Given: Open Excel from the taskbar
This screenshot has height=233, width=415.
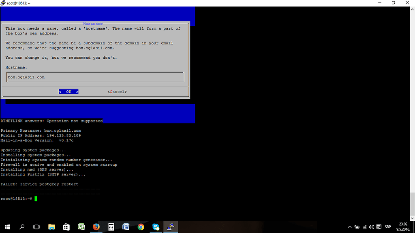Looking at the screenshot, I should point(81,227).
